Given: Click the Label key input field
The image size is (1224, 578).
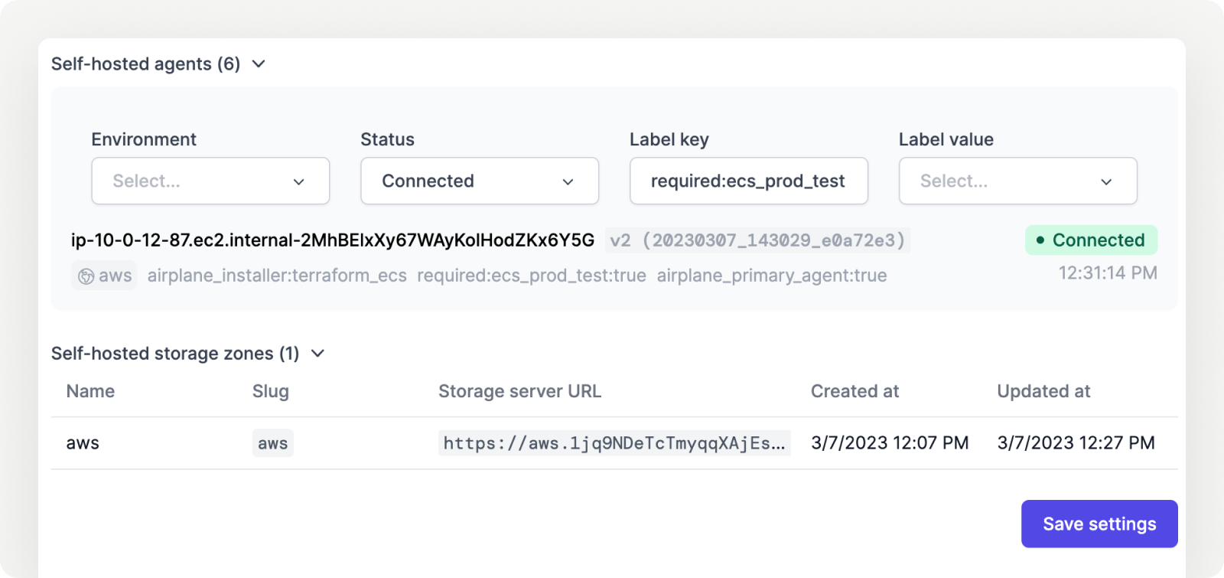Looking at the screenshot, I should (748, 181).
